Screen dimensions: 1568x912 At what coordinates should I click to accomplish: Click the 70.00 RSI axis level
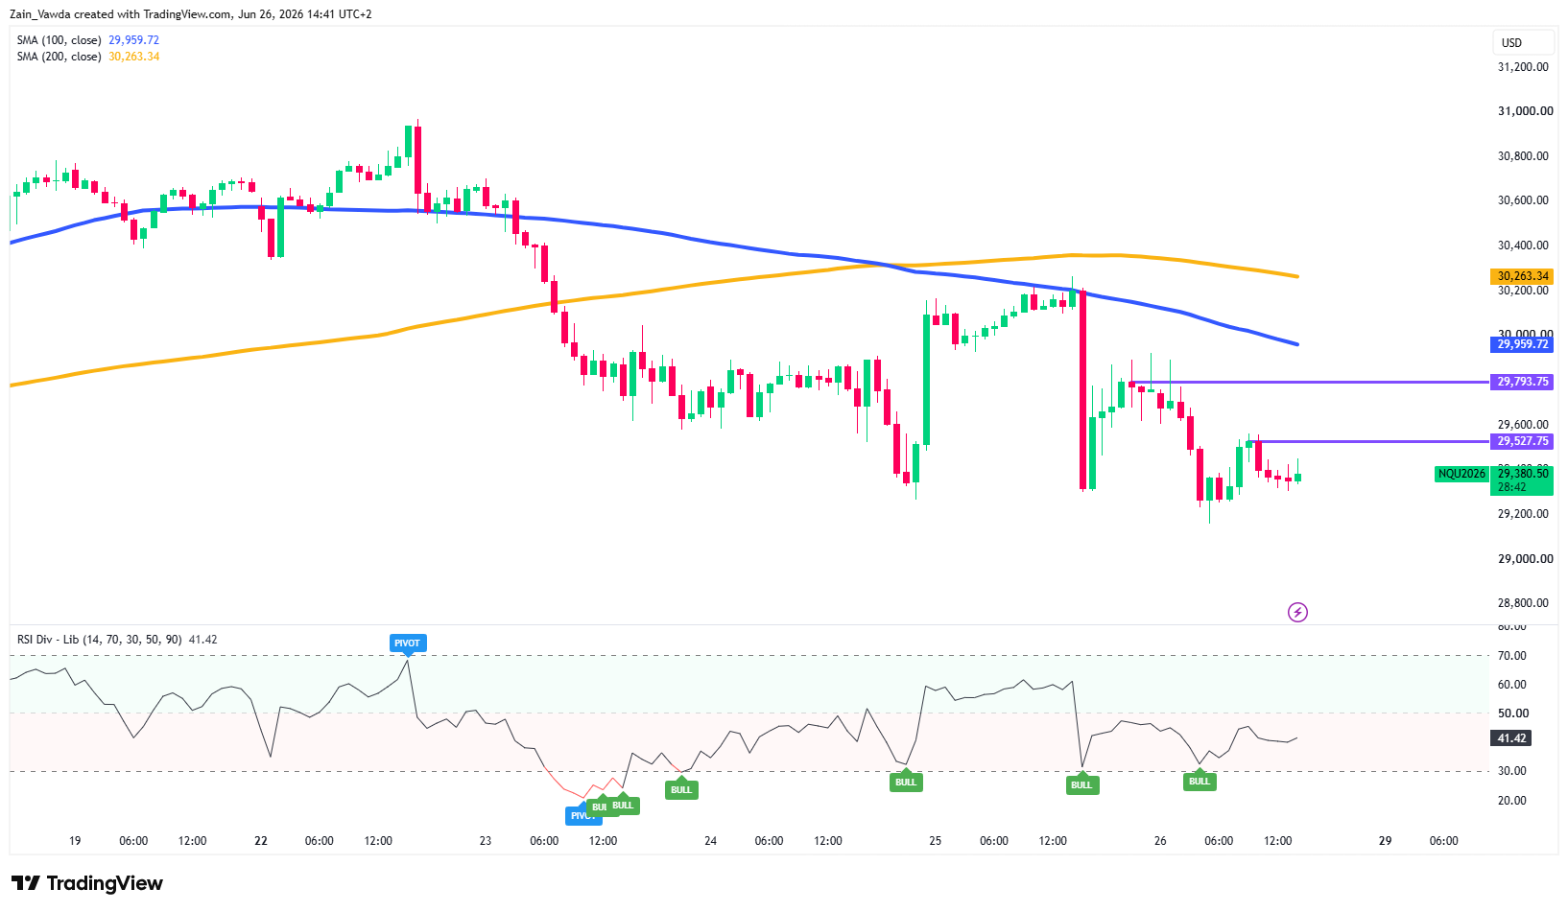coord(1512,656)
